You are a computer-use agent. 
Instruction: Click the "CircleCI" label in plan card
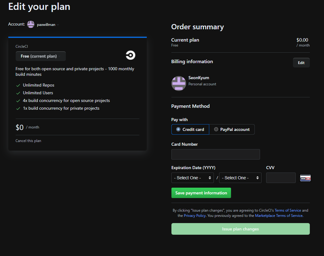click(22, 46)
